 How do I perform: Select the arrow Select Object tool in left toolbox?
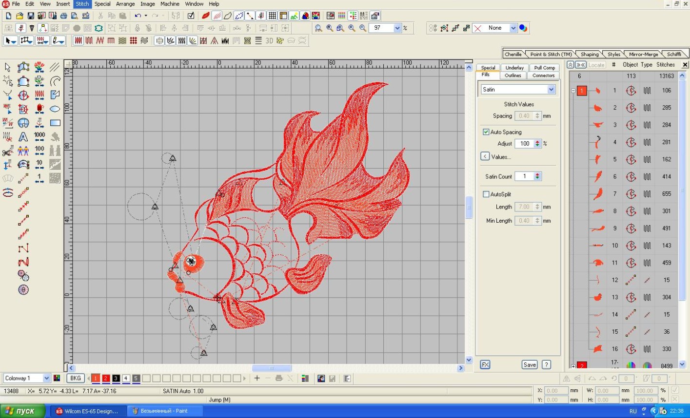pos(8,67)
